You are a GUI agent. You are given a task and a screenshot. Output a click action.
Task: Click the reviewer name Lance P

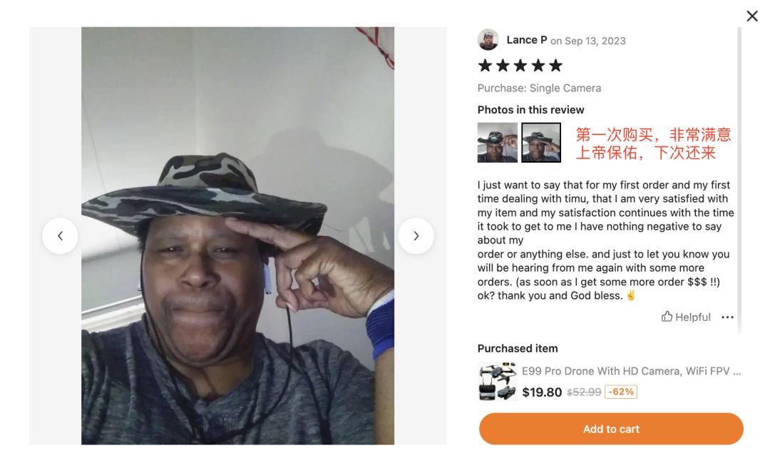pyautogui.click(x=526, y=40)
